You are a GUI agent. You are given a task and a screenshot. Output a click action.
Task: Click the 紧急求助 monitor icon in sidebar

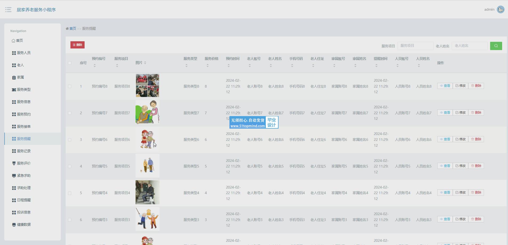click(14, 176)
